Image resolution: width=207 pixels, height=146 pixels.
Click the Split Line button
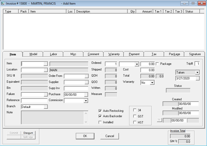pos(28,137)
